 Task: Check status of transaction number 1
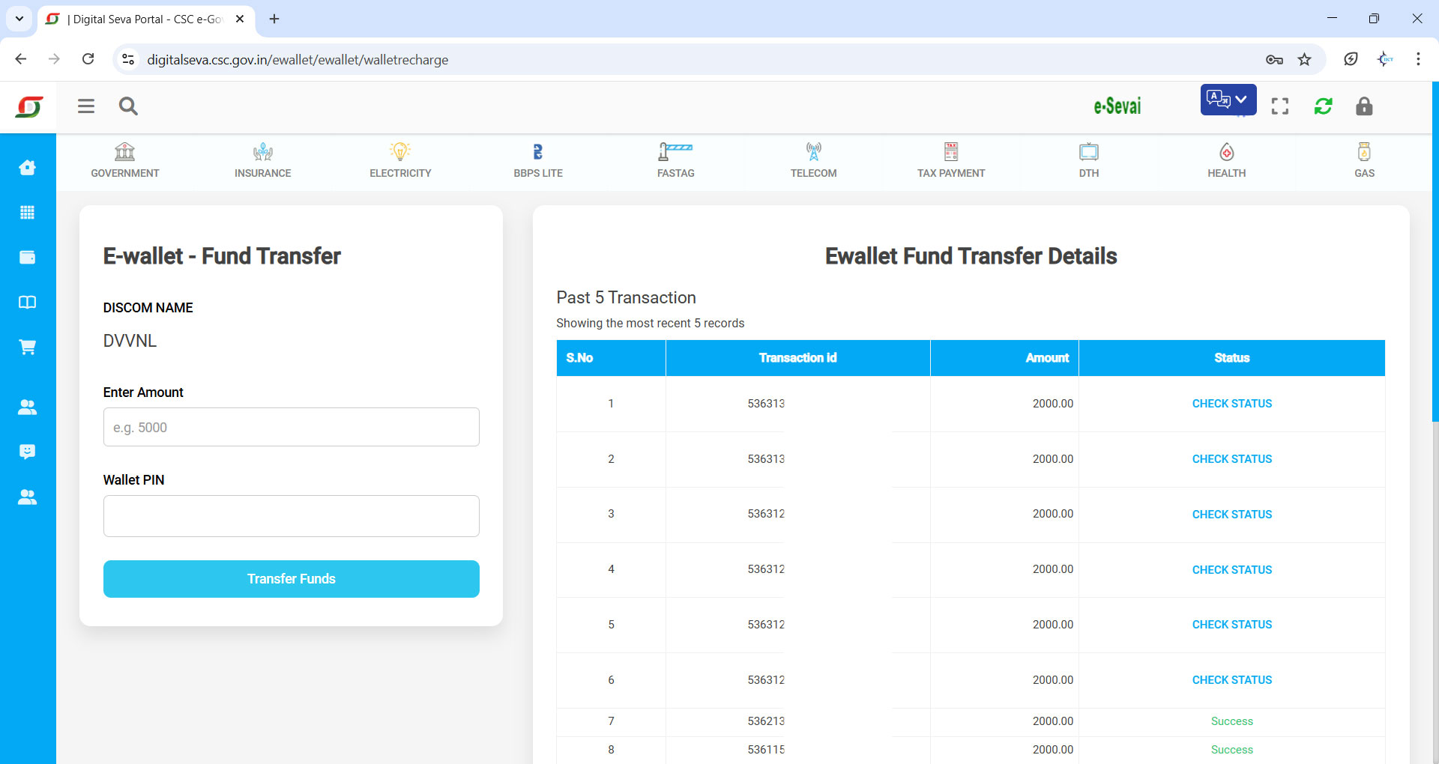point(1231,404)
